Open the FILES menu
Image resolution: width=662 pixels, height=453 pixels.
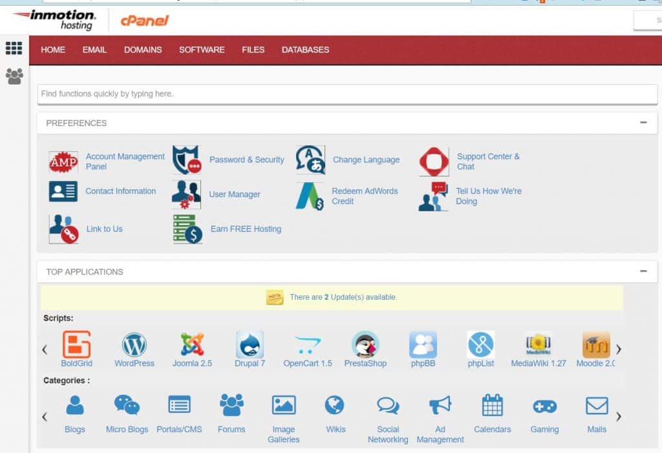253,50
